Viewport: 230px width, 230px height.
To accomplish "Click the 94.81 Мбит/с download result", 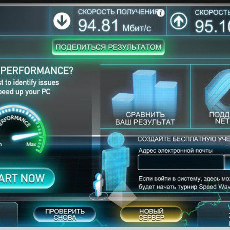I will click(x=114, y=25).
